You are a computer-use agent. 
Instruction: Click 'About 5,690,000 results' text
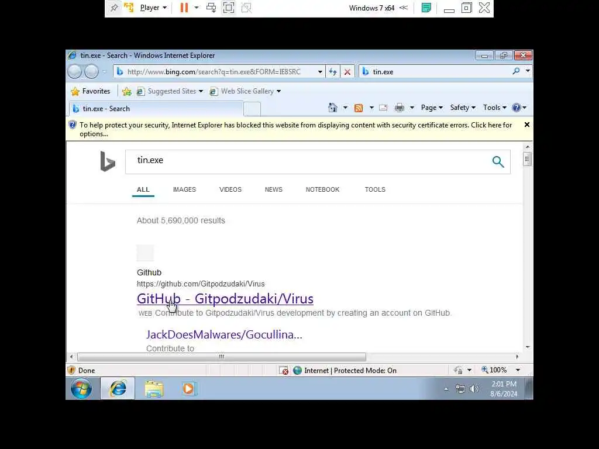181,220
